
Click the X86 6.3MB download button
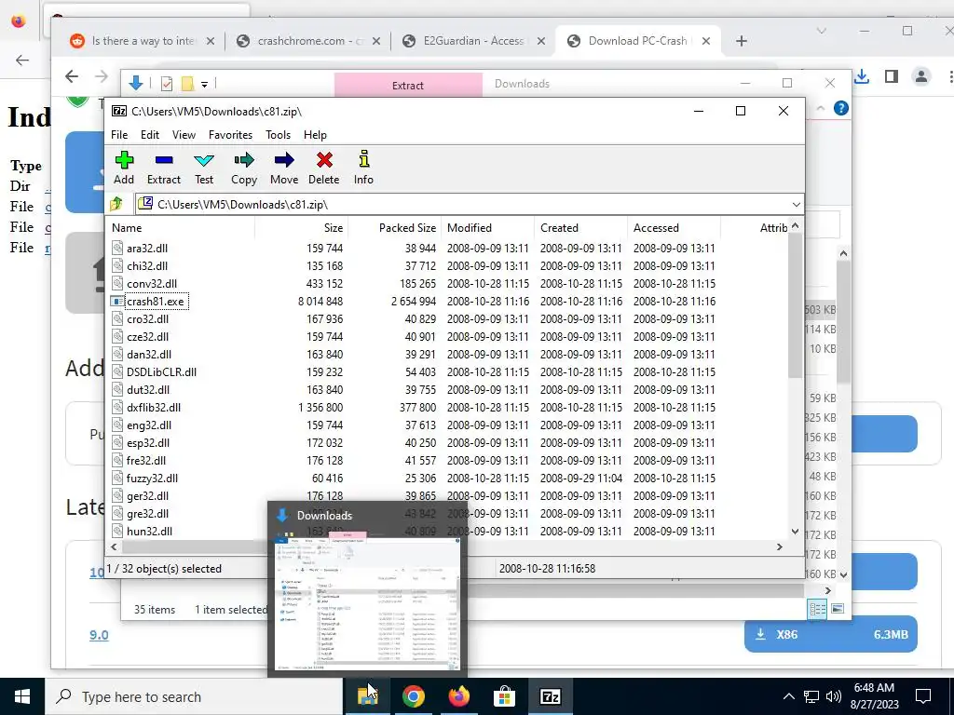tap(830, 635)
